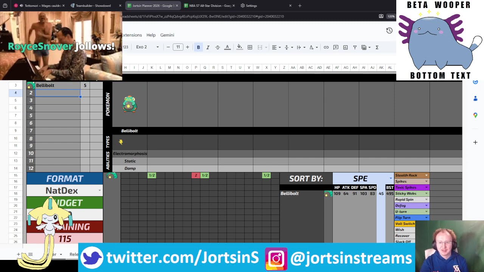Open vertical align options
484x272 pixels.
(288, 47)
